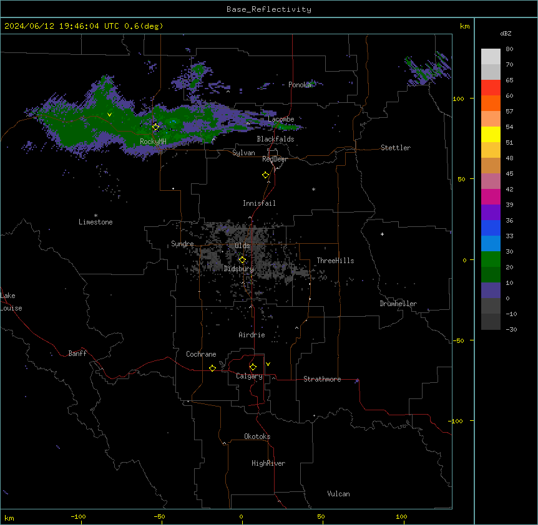This screenshot has height=525, width=538.
Task: Select the 57 dBZ orange legend swatch
Action: tap(491, 118)
